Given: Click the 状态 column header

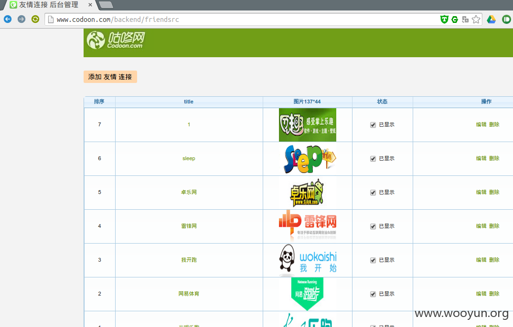Looking at the screenshot, I should 382,102.
